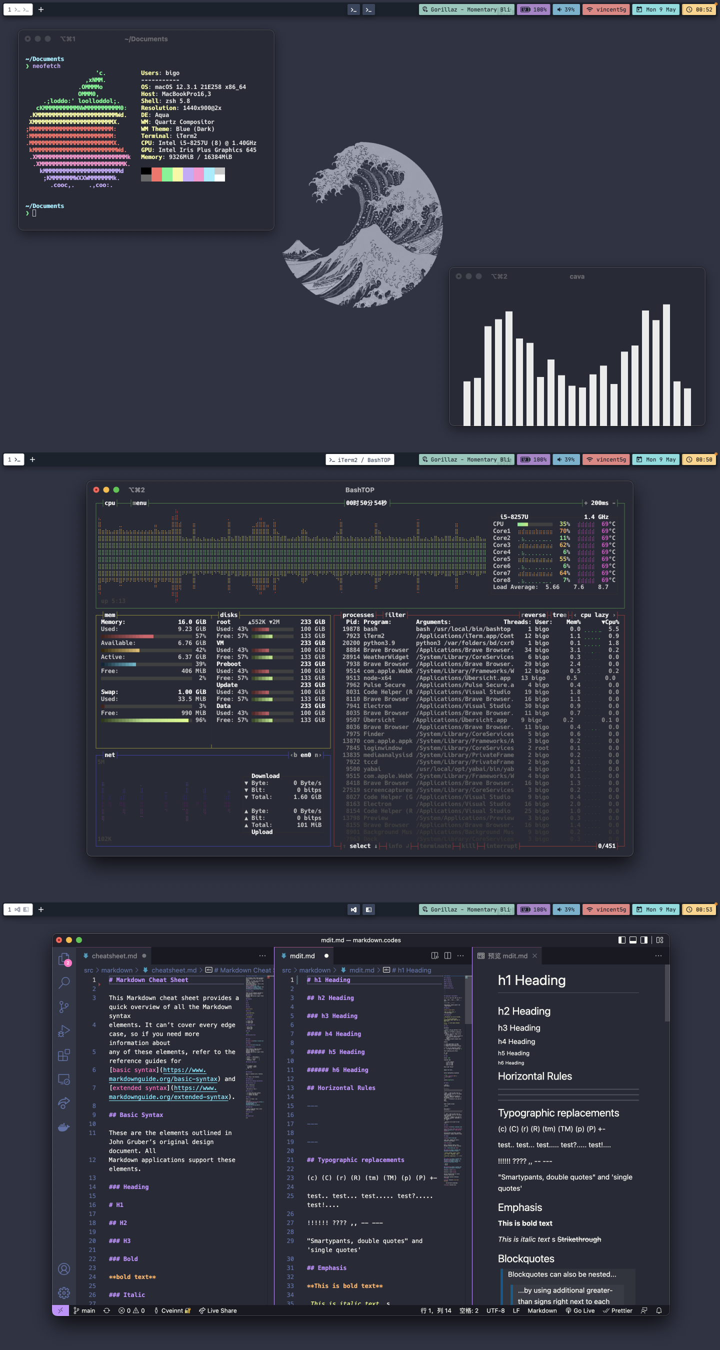The width and height of the screenshot is (720, 1350).
Task: Click Go Live in the status bar
Action: 580,1310
